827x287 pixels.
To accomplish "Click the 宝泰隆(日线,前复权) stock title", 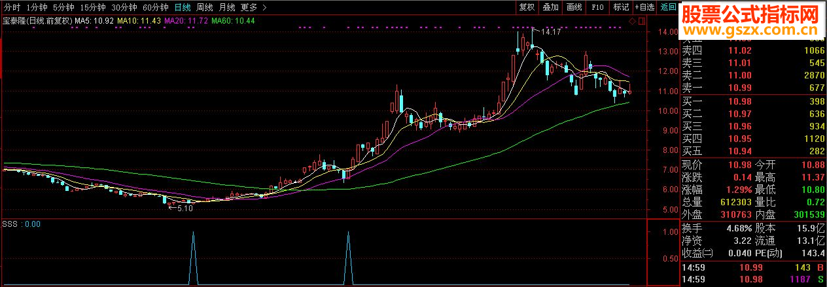I will point(37,21).
